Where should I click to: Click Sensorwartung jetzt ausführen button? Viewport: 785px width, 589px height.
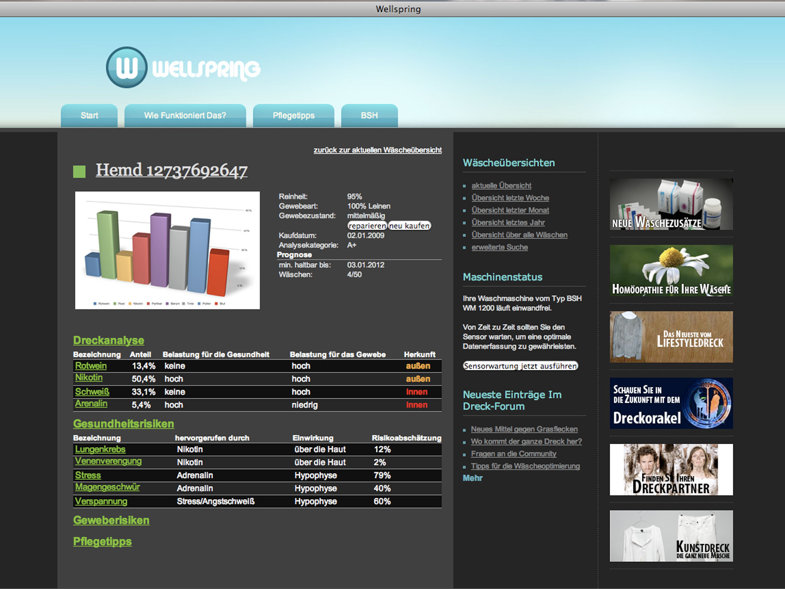pyautogui.click(x=520, y=366)
